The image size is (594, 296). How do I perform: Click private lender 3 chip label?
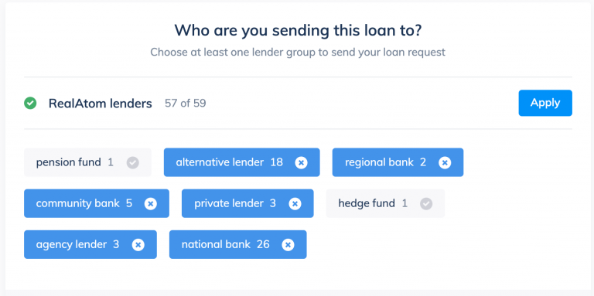[x=235, y=203]
